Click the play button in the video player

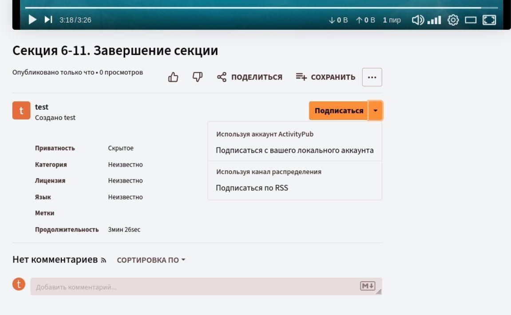click(32, 20)
